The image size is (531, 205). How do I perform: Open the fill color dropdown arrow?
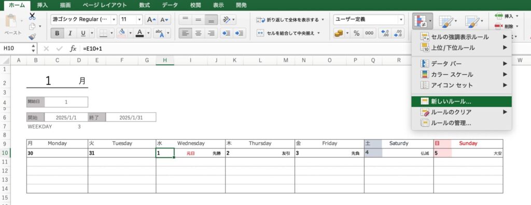tap(130, 33)
